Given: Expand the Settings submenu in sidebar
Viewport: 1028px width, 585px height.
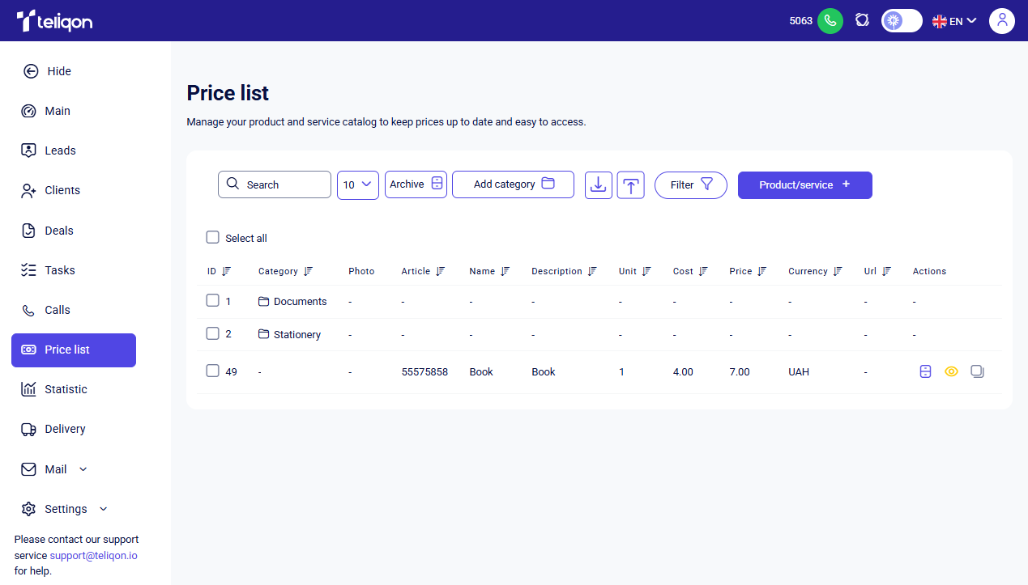Looking at the screenshot, I should click(103, 509).
